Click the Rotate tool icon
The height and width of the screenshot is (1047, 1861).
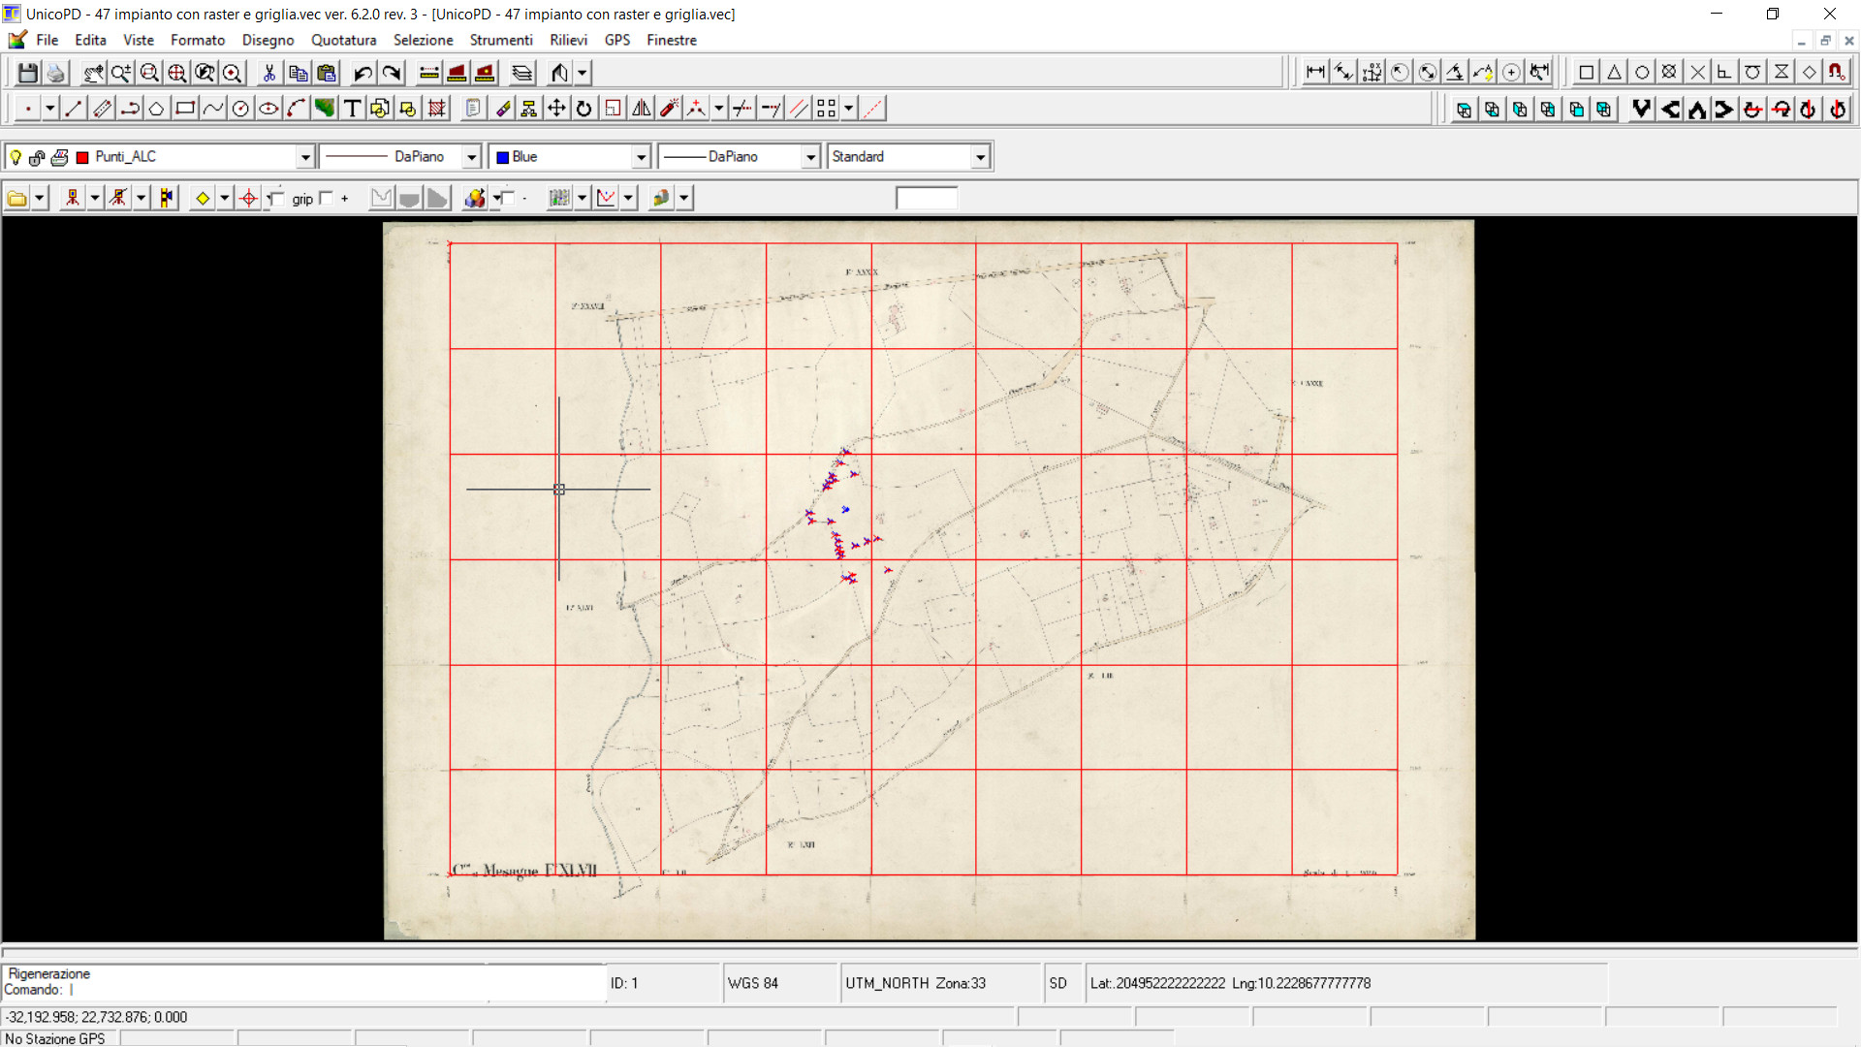(584, 109)
